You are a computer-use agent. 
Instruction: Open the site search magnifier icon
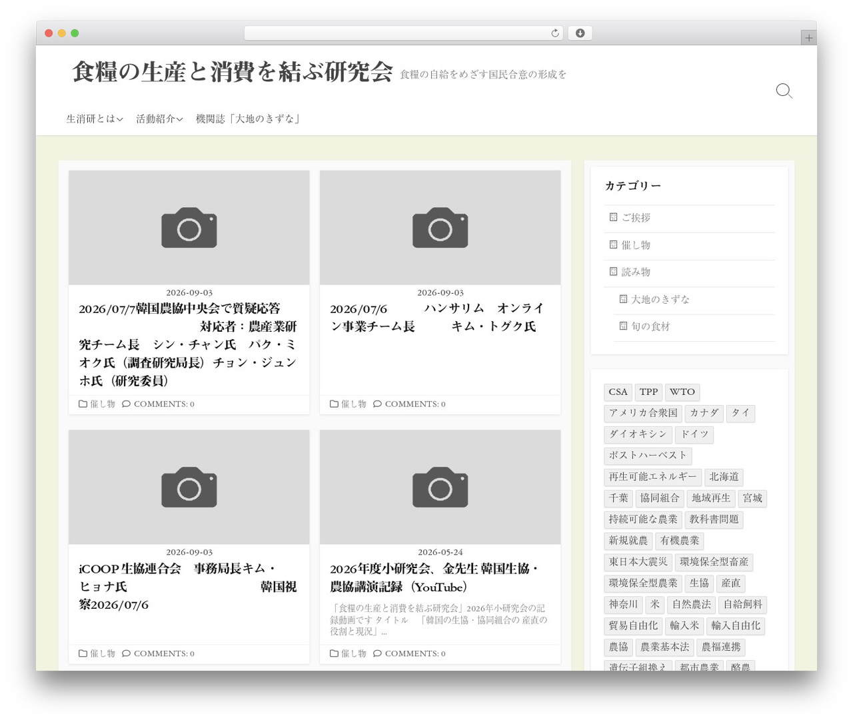click(x=784, y=91)
